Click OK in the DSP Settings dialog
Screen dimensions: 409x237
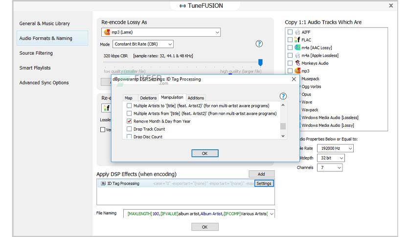[x=205, y=153]
